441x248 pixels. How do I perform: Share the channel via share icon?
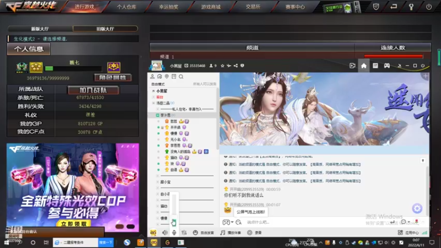click(x=236, y=66)
